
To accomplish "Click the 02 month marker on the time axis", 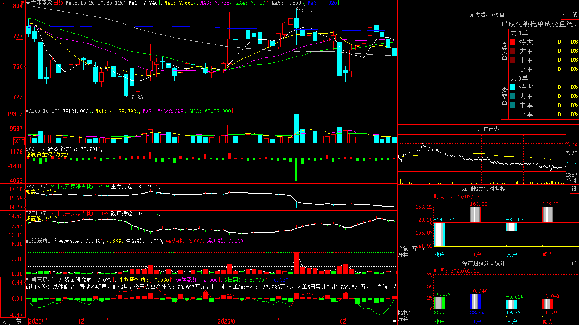I will [x=342, y=321].
